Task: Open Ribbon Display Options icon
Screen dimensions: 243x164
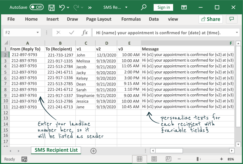Action: point(184,7)
